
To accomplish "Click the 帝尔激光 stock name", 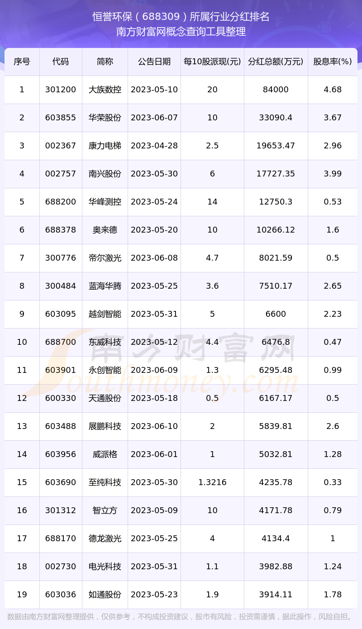I will pyautogui.click(x=105, y=258).
